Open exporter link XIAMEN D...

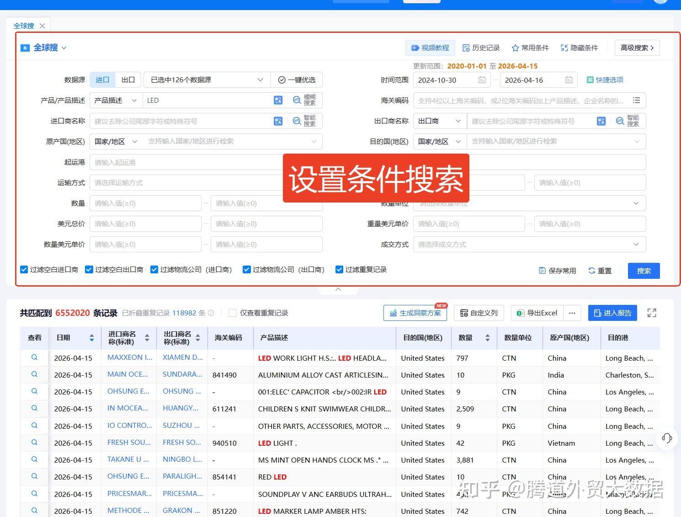click(183, 357)
